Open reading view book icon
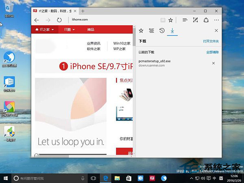 point(163,20)
